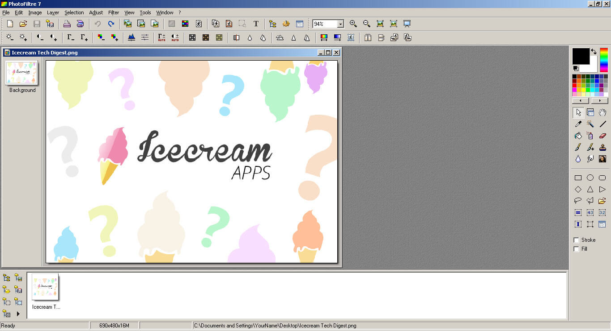Click the Gamma plus icon
This screenshot has height=331, width=611.
(x=84, y=37)
